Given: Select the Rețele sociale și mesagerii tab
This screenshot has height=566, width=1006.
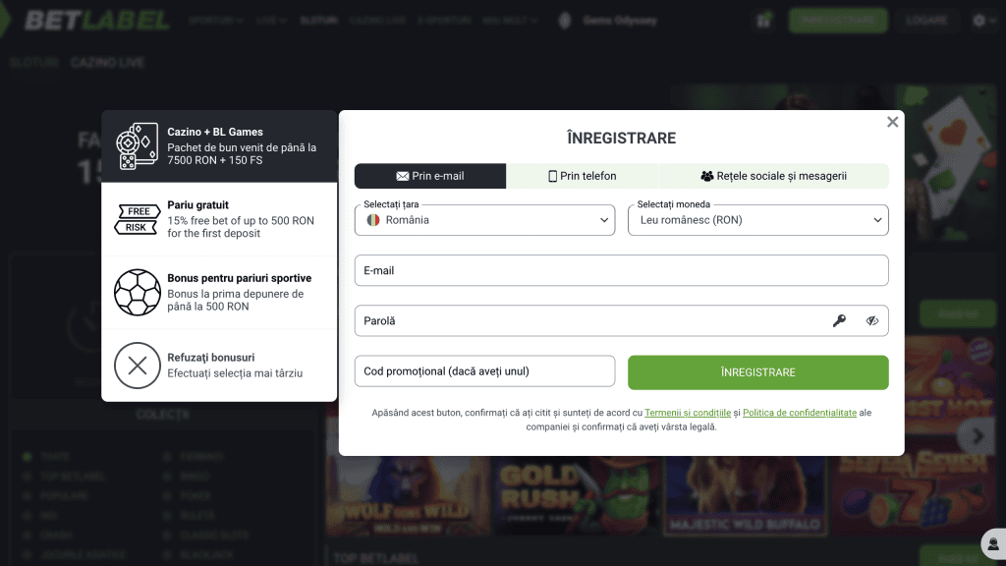Looking at the screenshot, I should pyautogui.click(x=773, y=176).
